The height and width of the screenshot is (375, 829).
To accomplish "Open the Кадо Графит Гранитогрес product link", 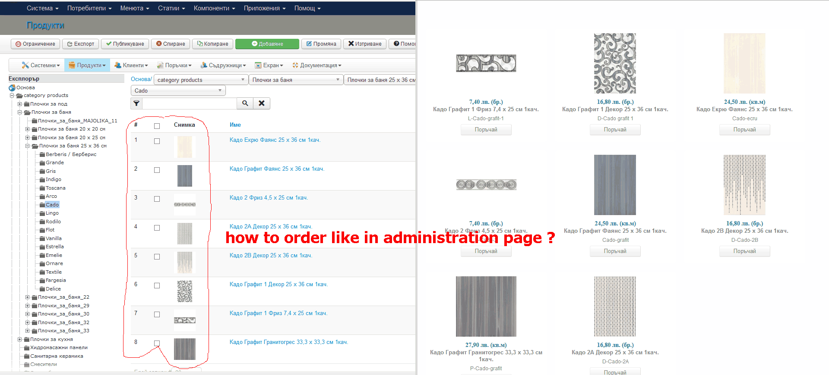I will point(288,342).
